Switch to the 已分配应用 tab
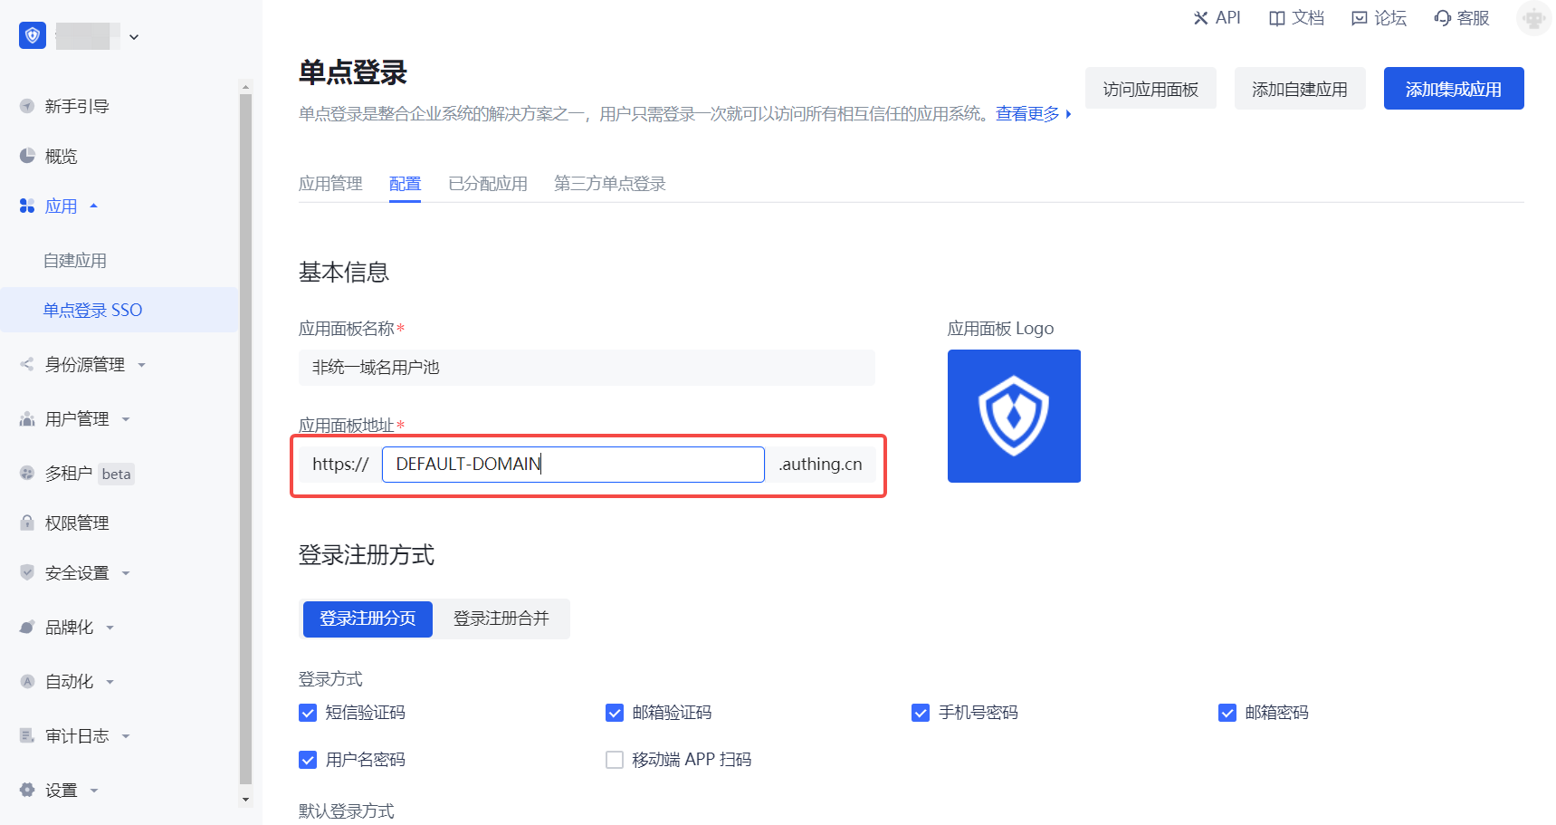1556x825 pixels. [x=487, y=184]
